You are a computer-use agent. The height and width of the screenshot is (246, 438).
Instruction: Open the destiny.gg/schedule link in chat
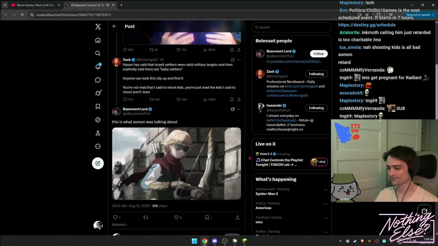point(367,25)
